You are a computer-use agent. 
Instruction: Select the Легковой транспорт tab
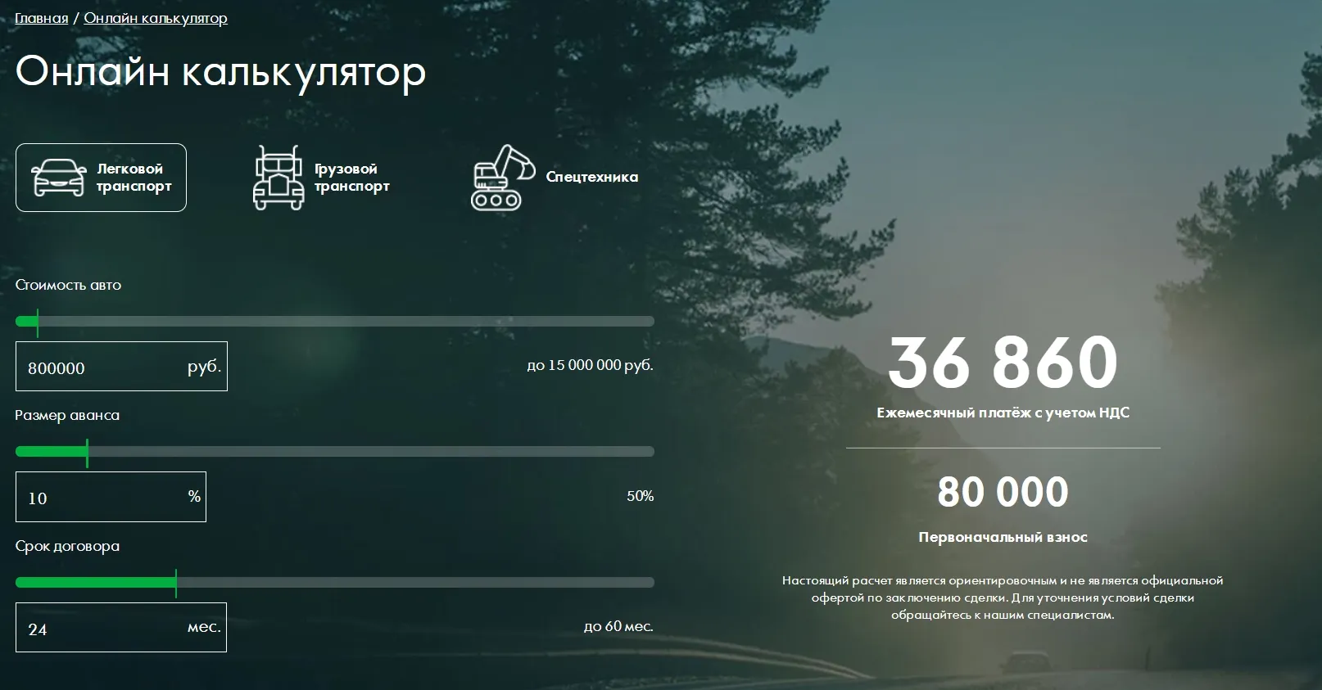[101, 178]
